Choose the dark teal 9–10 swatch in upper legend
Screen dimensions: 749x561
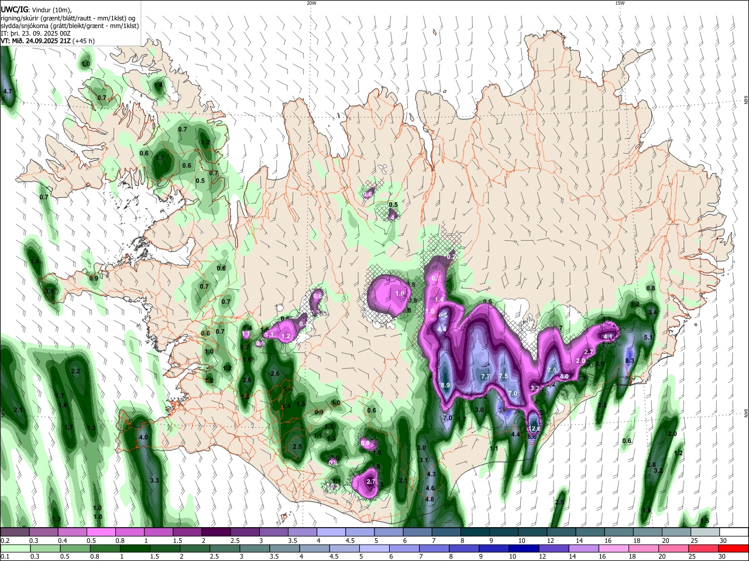point(503,532)
